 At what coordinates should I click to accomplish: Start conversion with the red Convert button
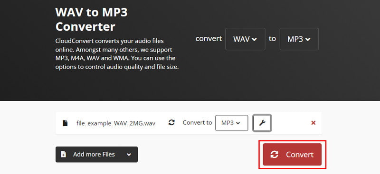coord(292,155)
